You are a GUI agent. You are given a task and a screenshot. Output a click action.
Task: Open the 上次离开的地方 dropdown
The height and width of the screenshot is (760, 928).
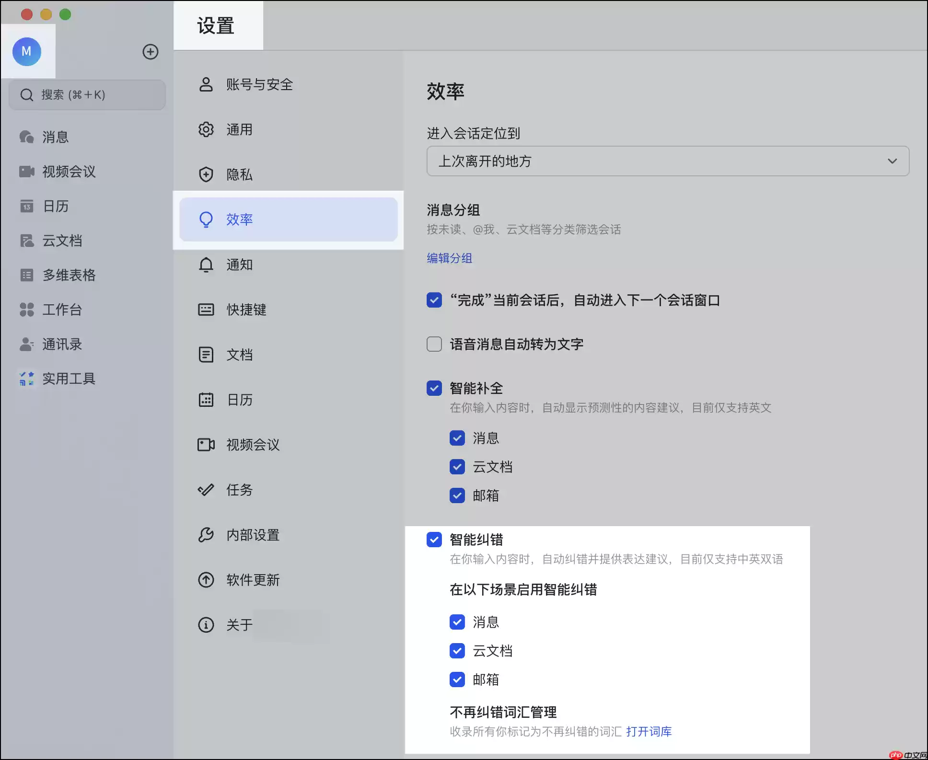coord(667,161)
